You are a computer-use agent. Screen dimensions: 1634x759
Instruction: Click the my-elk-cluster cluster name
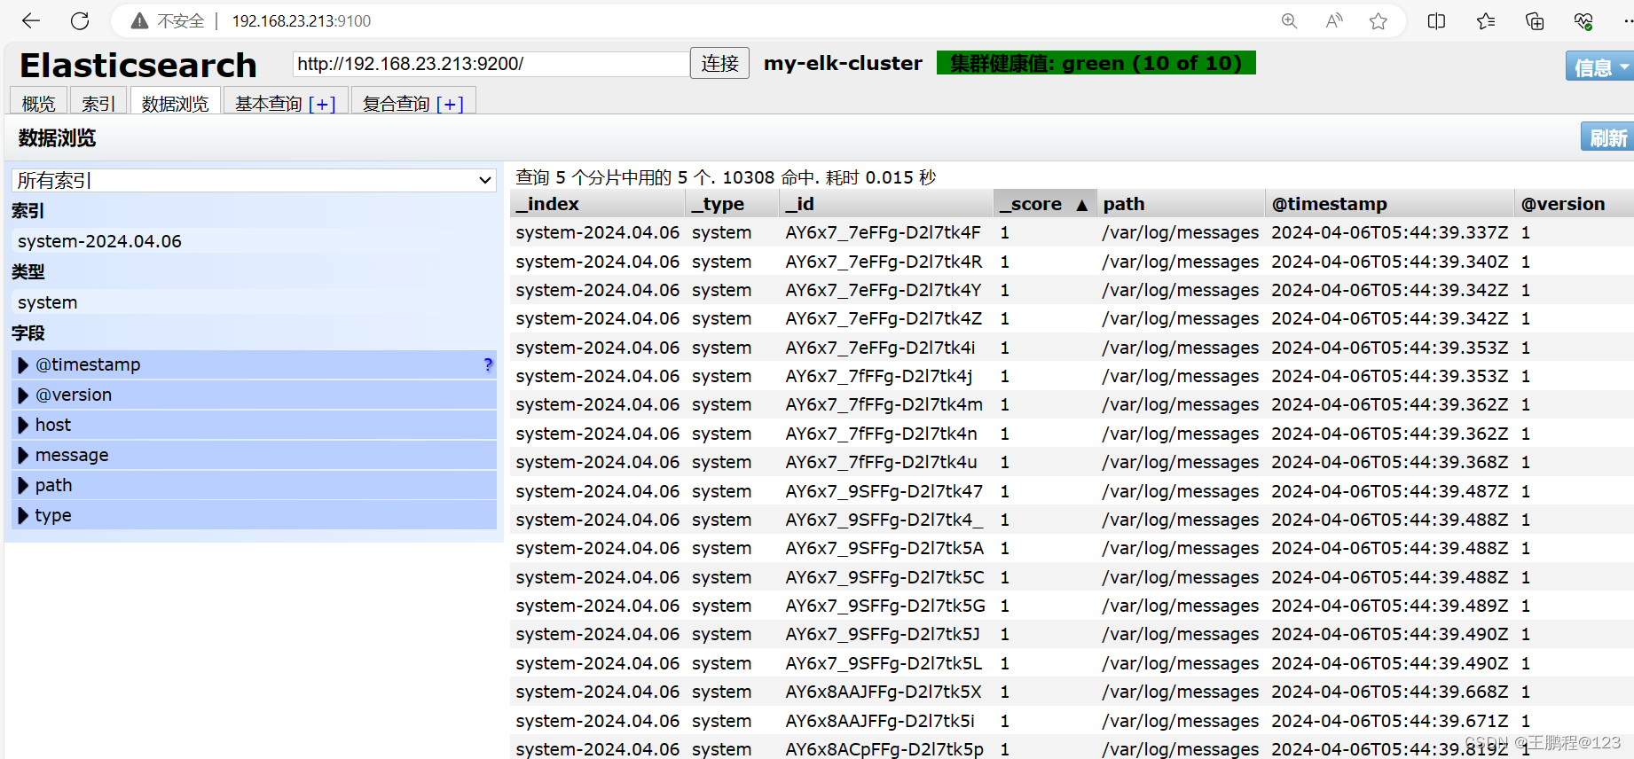coord(843,63)
